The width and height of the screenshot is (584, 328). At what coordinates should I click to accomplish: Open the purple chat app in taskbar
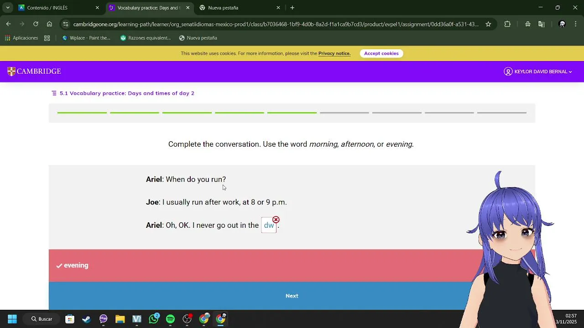pos(104,319)
